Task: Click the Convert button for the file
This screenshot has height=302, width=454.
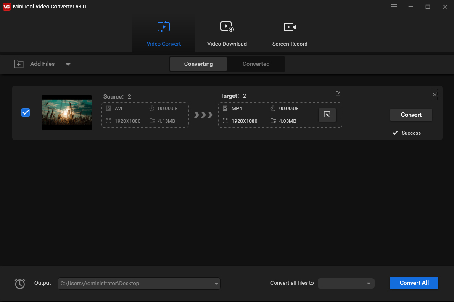Action: (x=411, y=115)
